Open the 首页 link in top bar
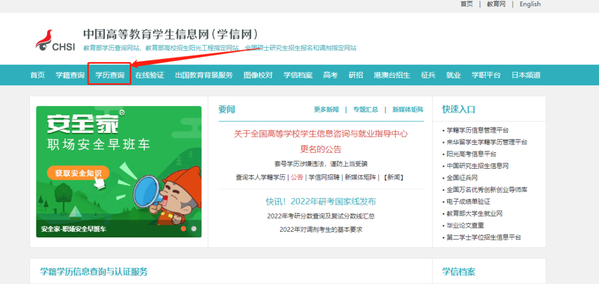599x284 pixels. point(466,4)
